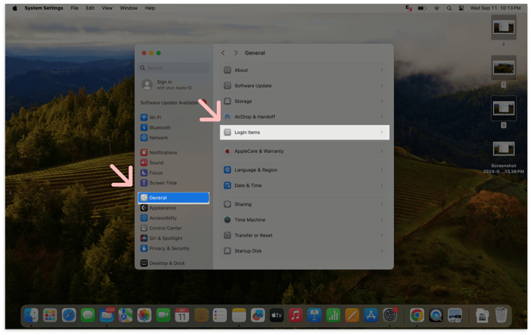Click the Wi-Fi icon in the sidebar
532x335 pixels.
[x=144, y=117]
